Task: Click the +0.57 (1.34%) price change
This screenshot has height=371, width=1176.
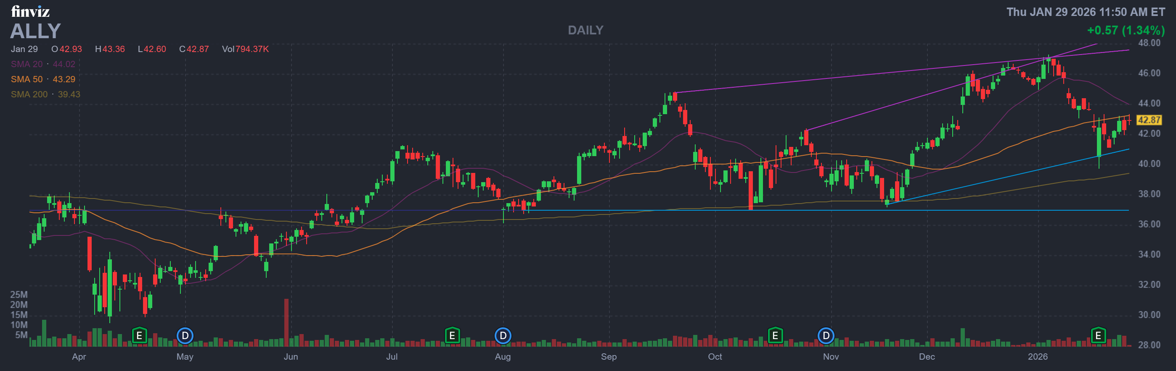Action: pos(1126,31)
